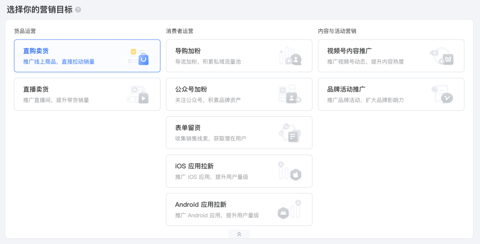
Task: Select iOS 应用拉新 goal title
Action: click(194, 166)
